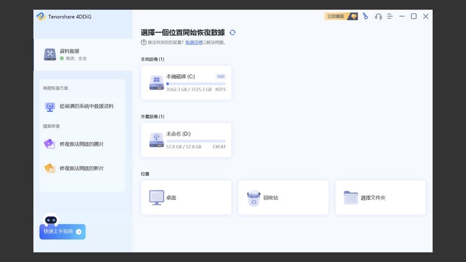Open support via the headset icon
Image resolution: width=466 pixels, height=262 pixels.
click(x=378, y=16)
